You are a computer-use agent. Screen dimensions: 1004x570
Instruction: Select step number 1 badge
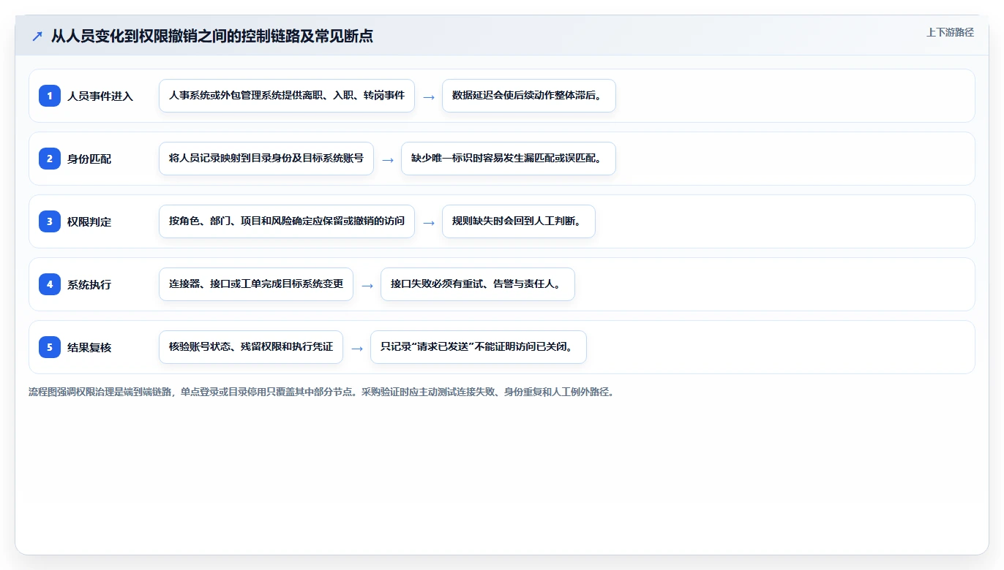coord(50,96)
